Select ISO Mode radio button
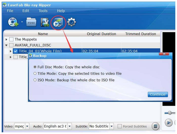The image size is (177, 134). [x=35, y=80]
